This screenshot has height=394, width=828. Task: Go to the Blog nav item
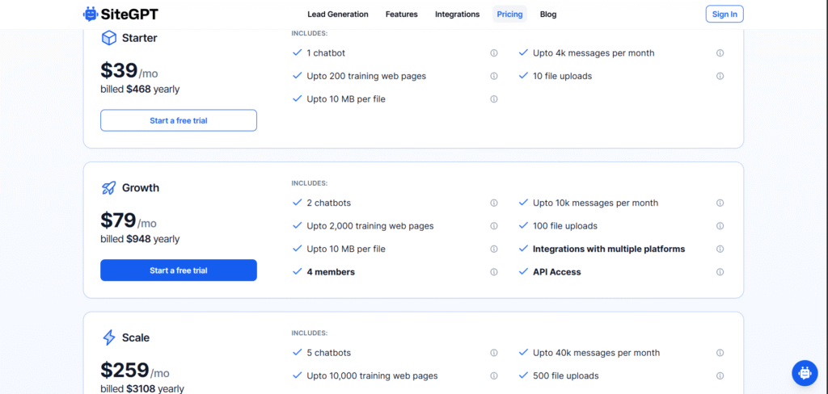(x=548, y=15)
